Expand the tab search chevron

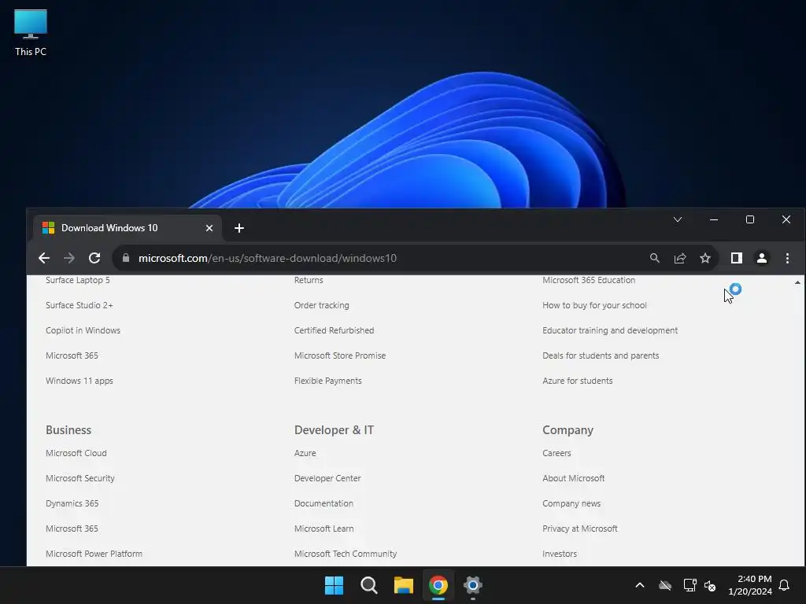coord(678,220)
